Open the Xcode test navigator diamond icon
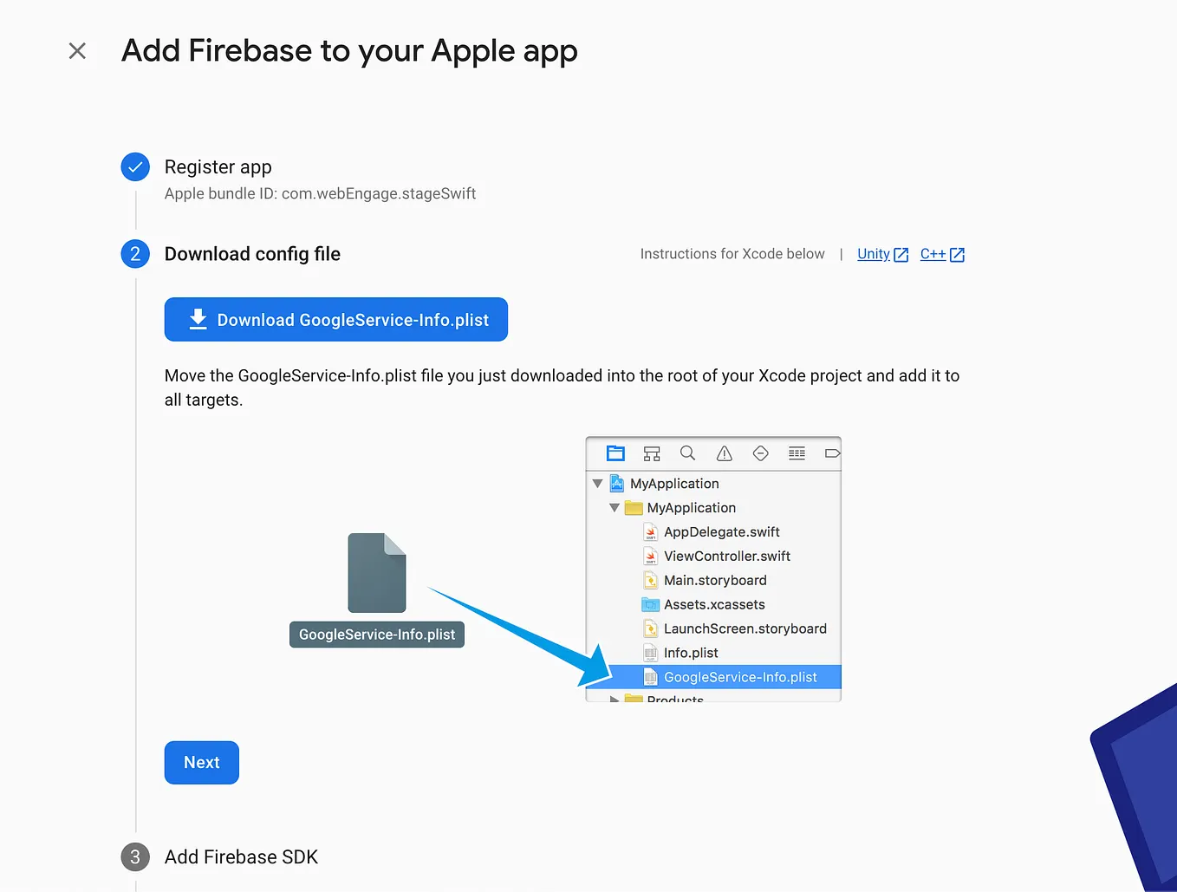 coord(761,453)
